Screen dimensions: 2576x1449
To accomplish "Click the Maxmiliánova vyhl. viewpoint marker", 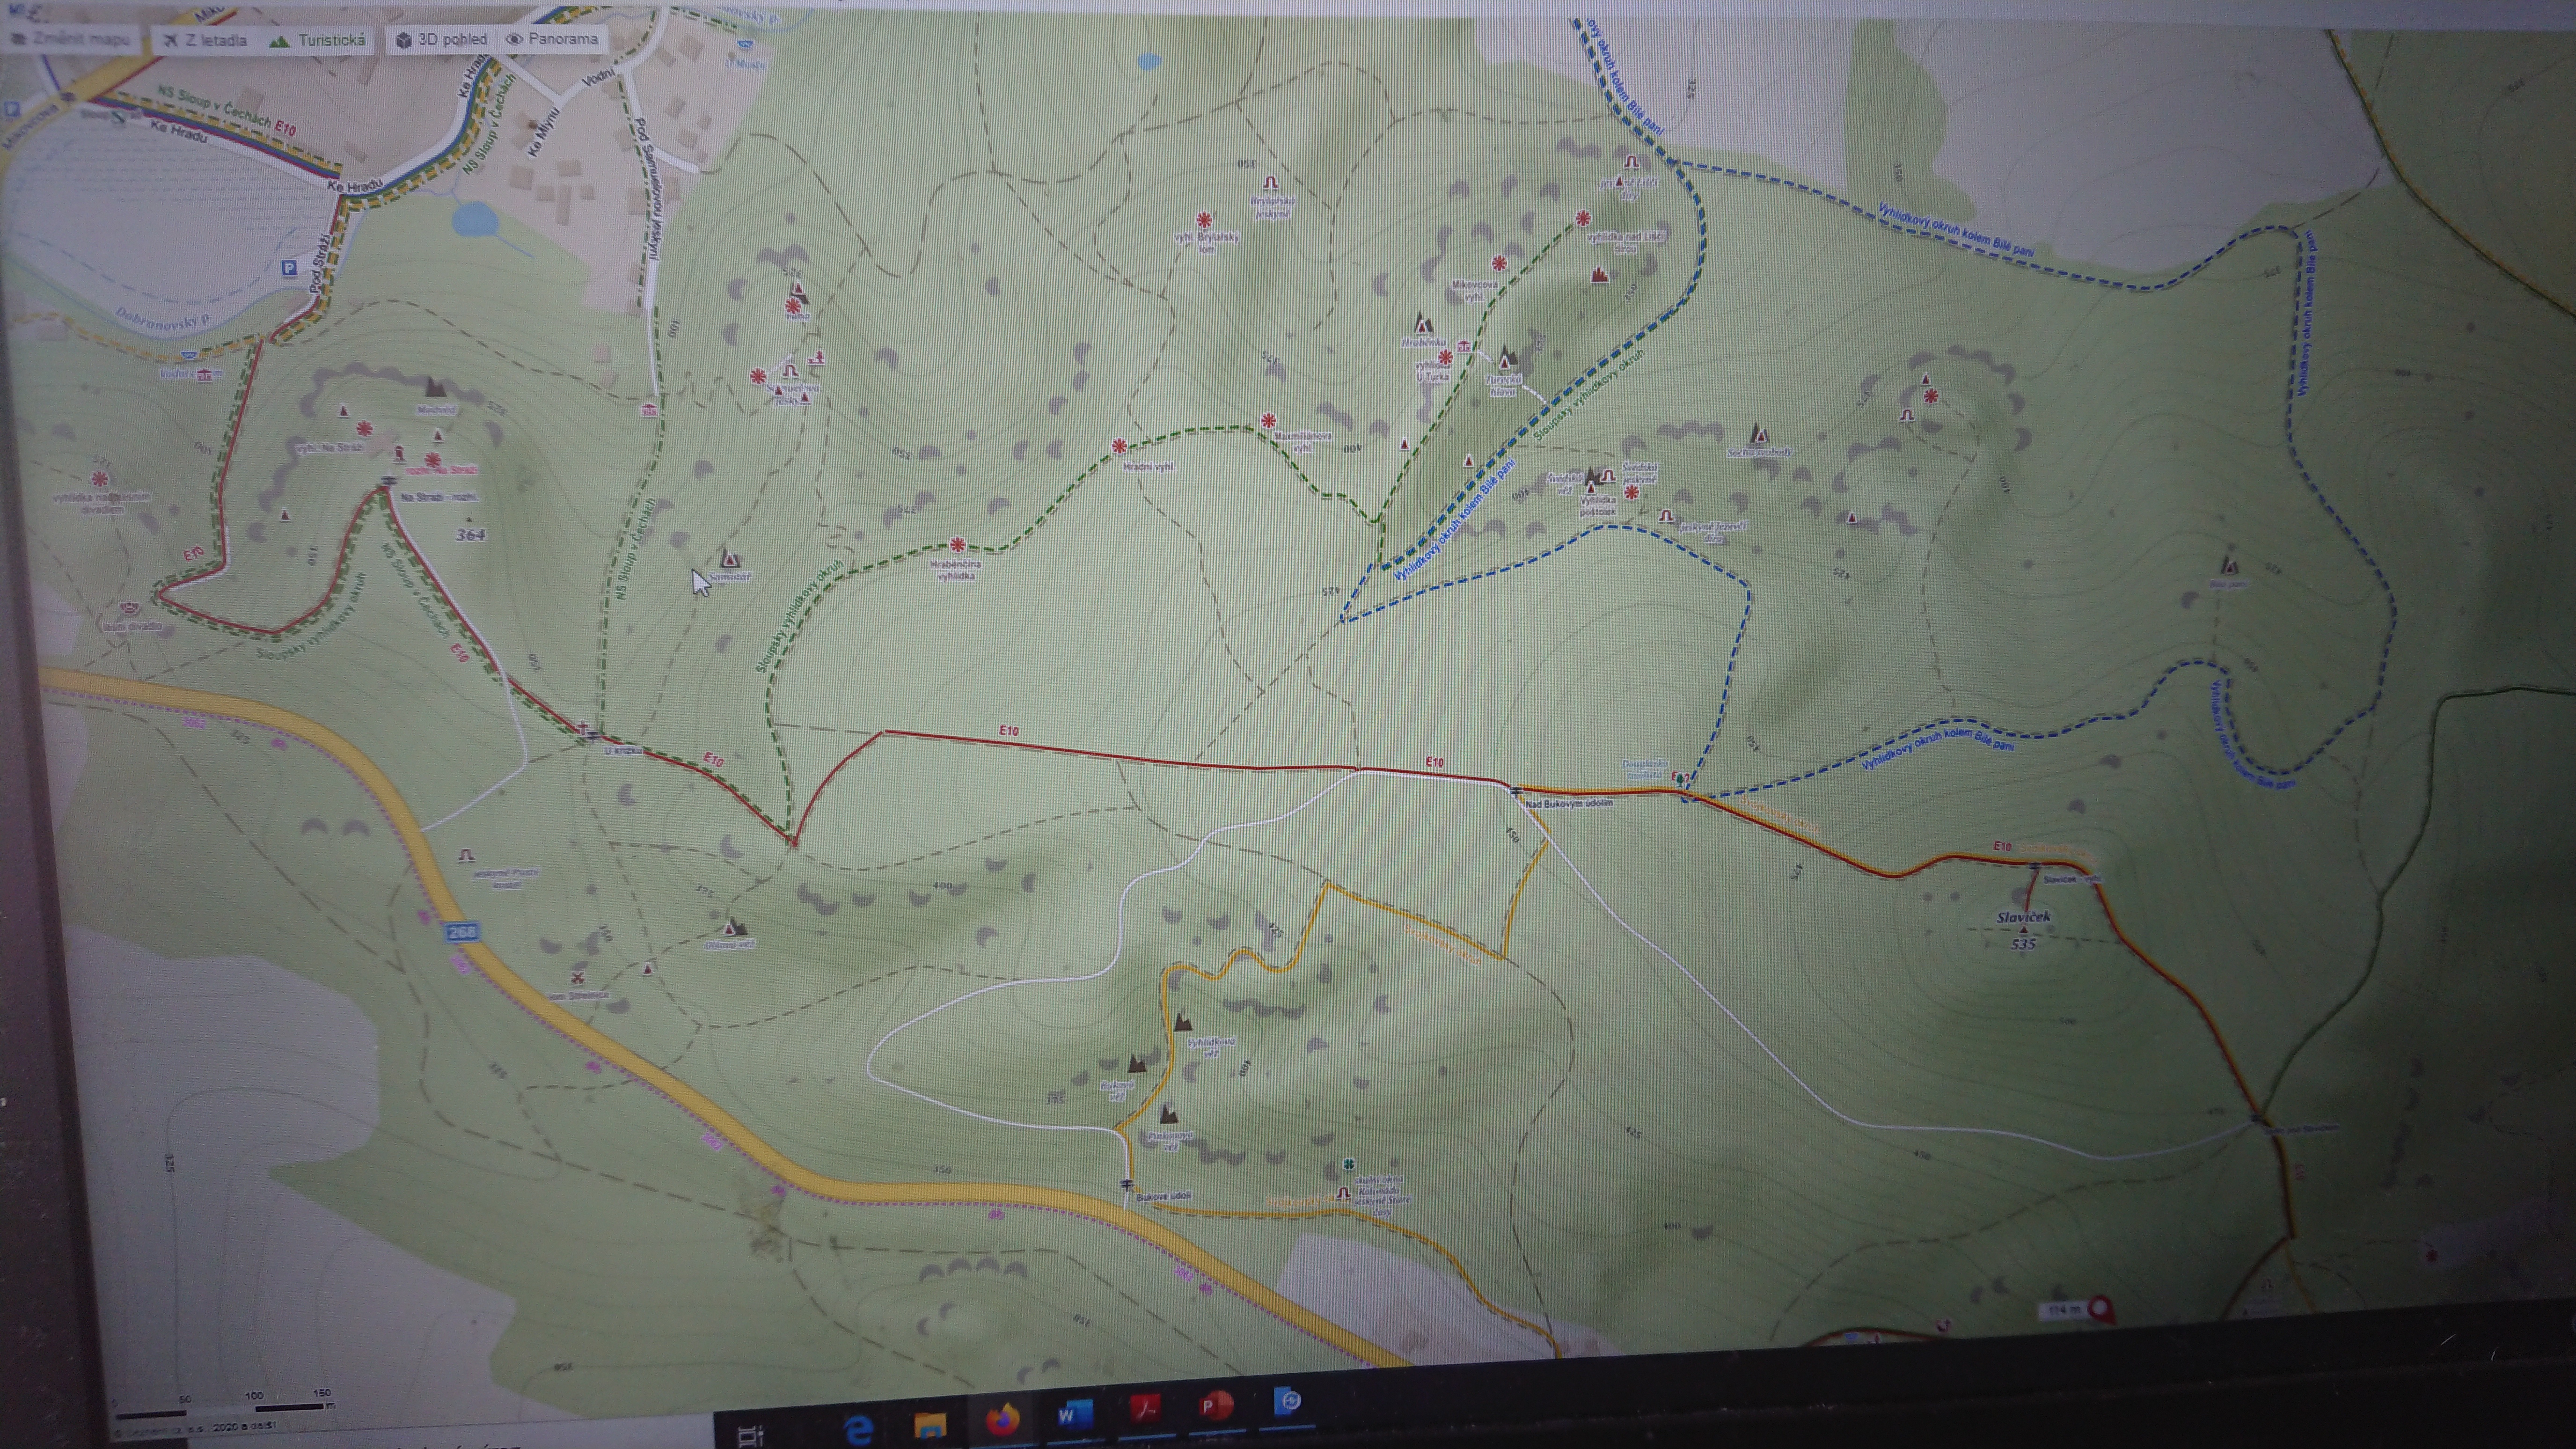I will tap(1268, 421).
